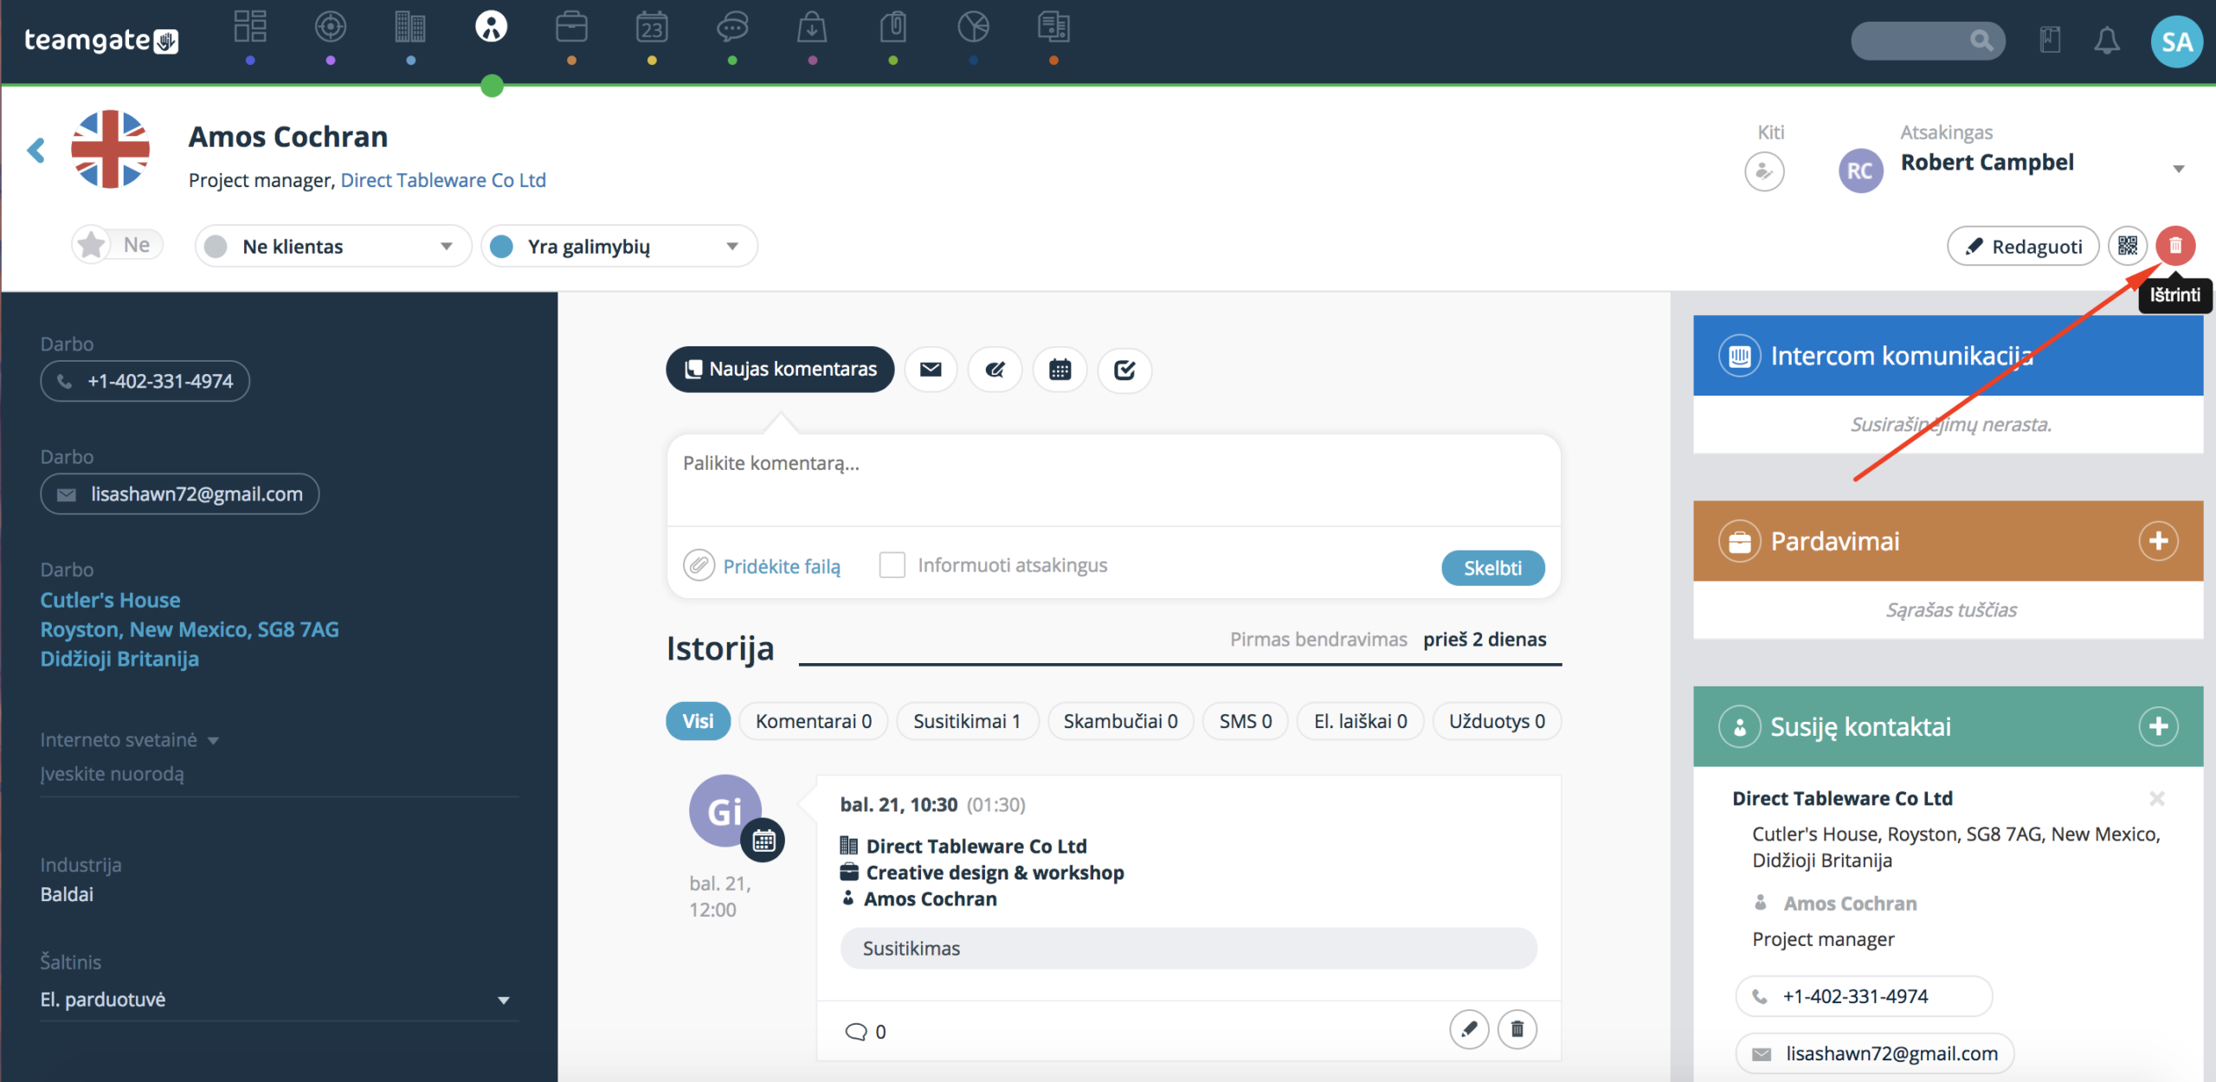Check the Informuoti atsakingus checkbox

point(892,565)
